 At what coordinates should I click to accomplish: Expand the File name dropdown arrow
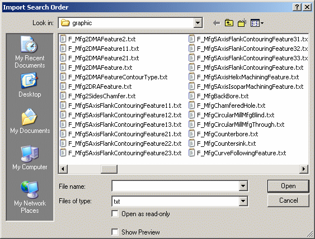[243, 186]
